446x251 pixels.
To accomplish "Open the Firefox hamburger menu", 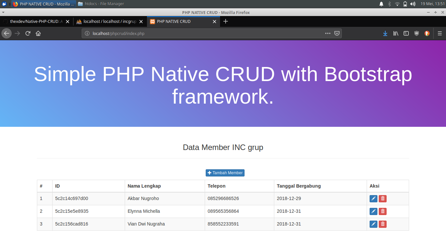I will click(x=439, y=33).
